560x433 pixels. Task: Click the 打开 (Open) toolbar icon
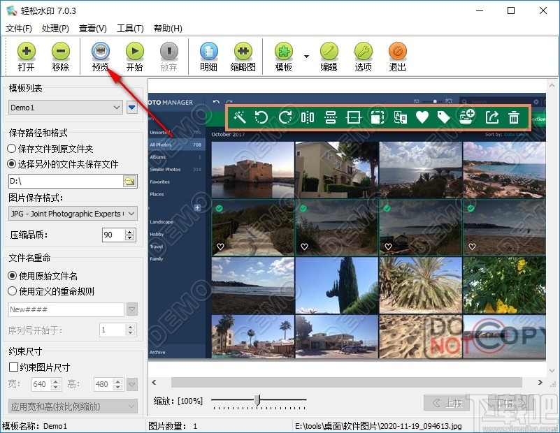(x=27, y=51)
